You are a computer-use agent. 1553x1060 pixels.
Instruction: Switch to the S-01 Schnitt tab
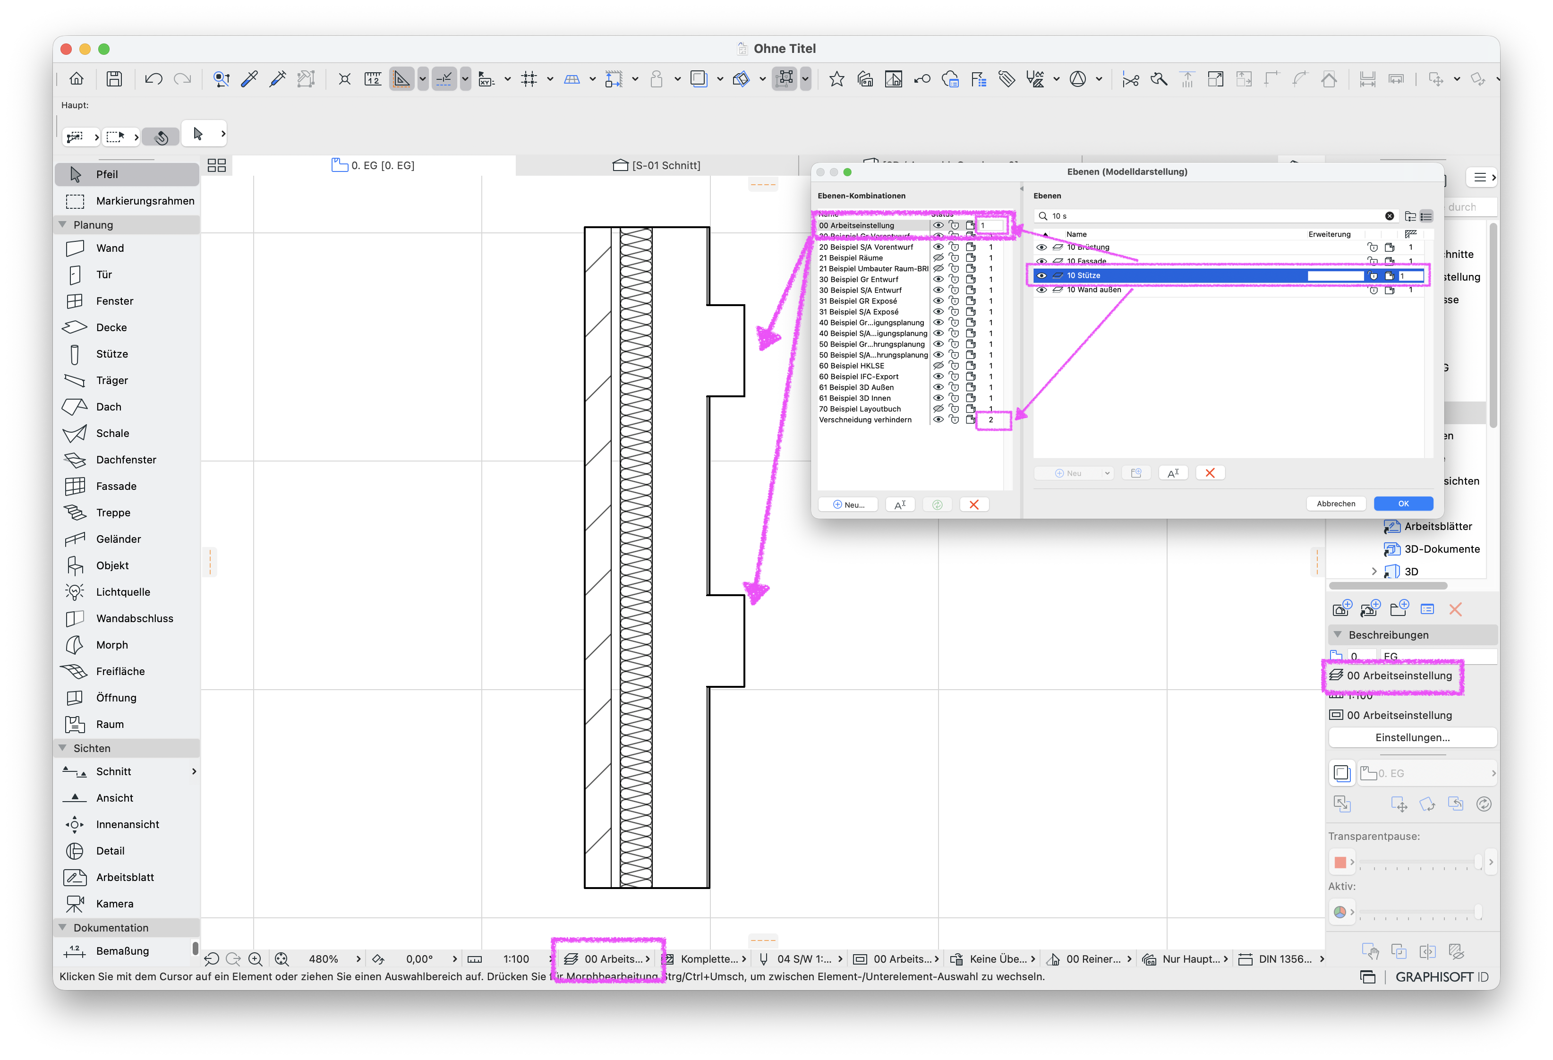657,165
